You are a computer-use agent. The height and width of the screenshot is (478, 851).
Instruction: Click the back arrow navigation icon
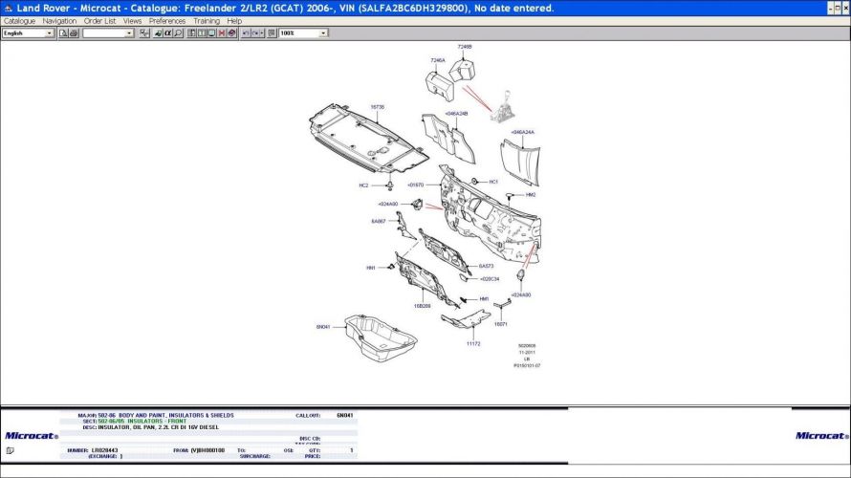coord(246,33)
